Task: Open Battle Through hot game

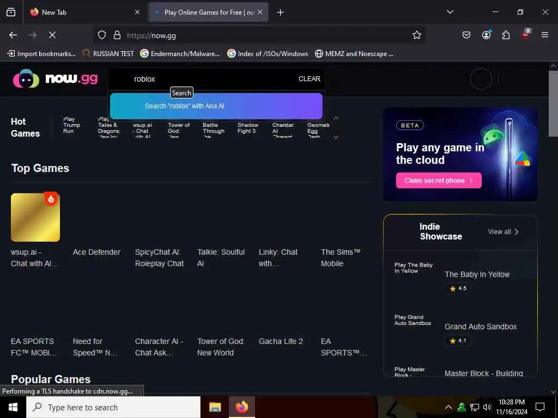Action: point(214,130)
